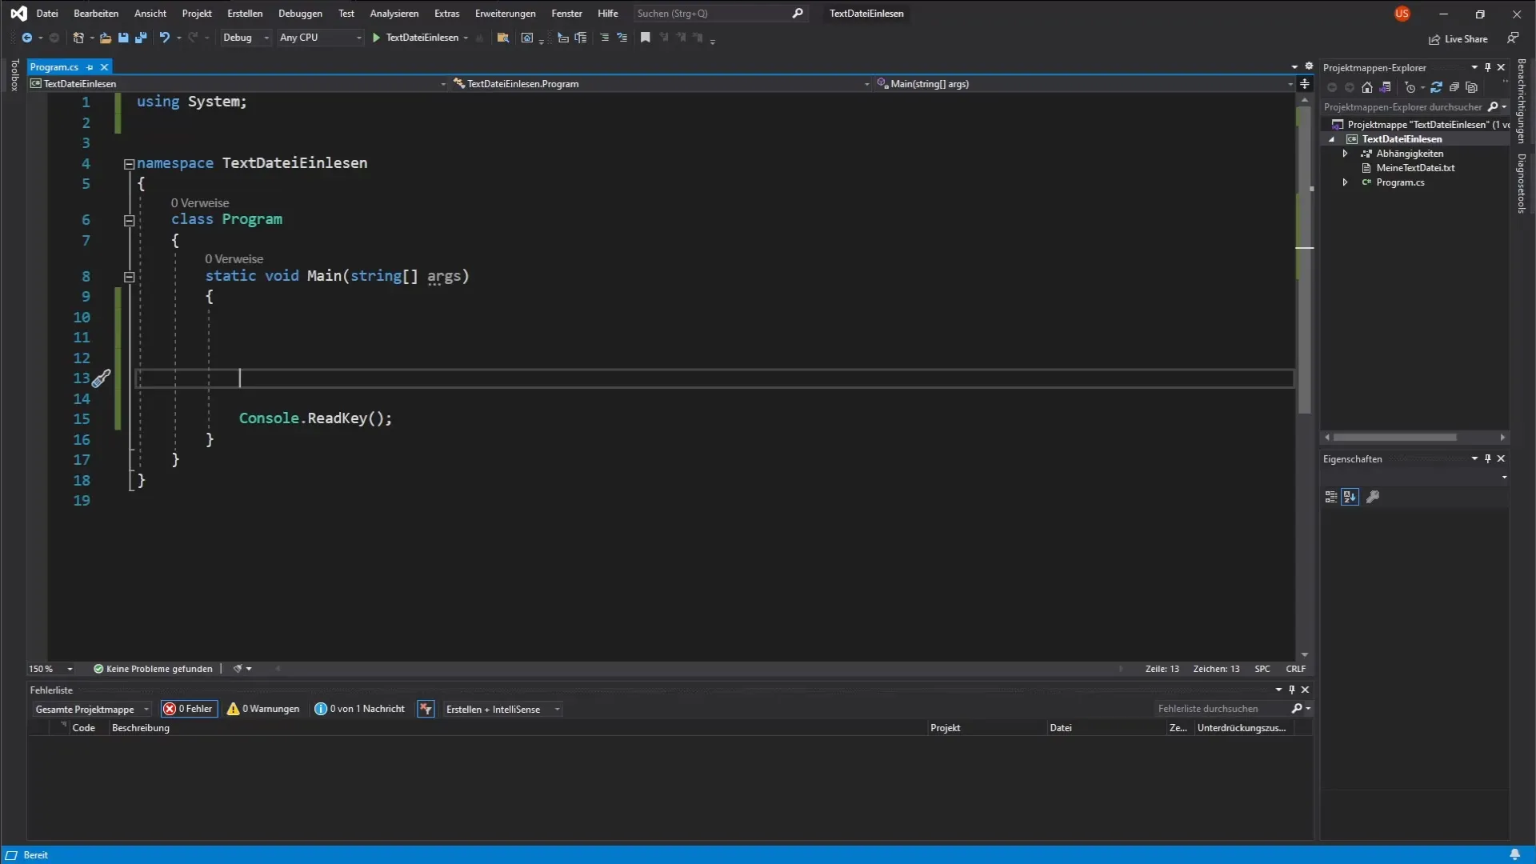Click the screwdriver quick actions icon at line 13

coord(102,378)
